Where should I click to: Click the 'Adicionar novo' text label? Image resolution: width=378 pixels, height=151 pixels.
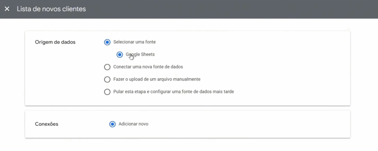[133, 124]
